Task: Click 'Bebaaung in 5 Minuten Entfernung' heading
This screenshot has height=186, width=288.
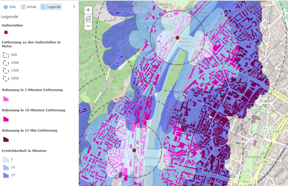Action: tap(32, 90)
